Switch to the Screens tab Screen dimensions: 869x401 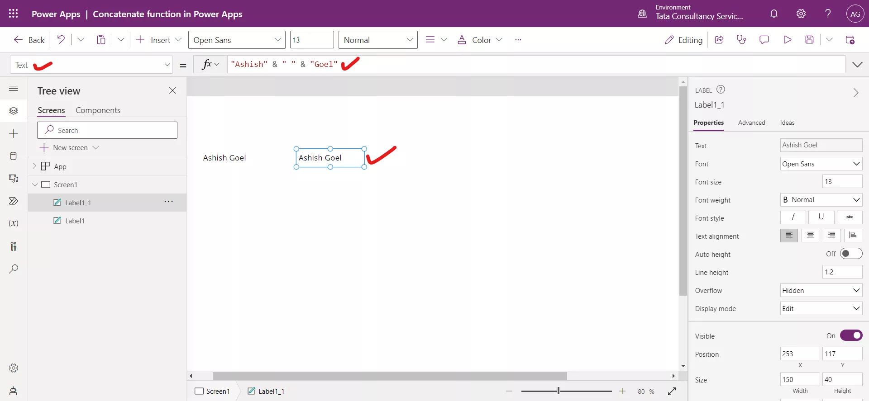[51, 110]
